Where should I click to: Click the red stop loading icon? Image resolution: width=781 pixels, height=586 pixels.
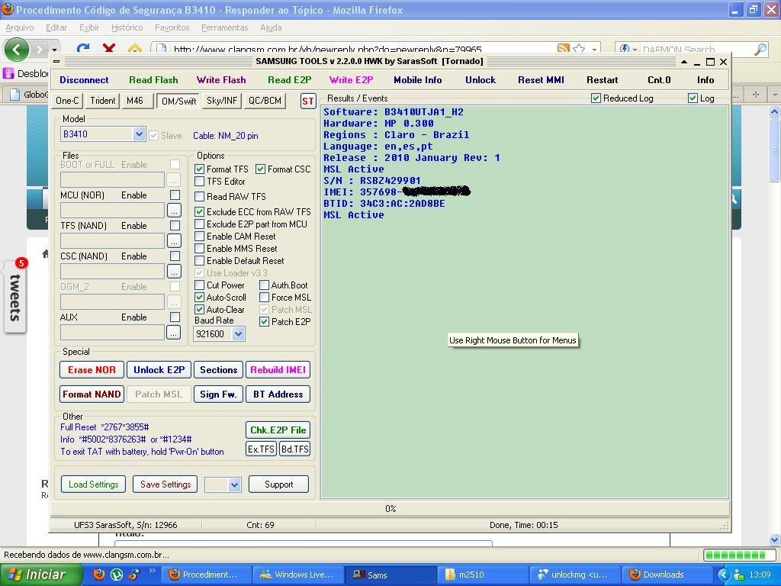pos(108,48)
